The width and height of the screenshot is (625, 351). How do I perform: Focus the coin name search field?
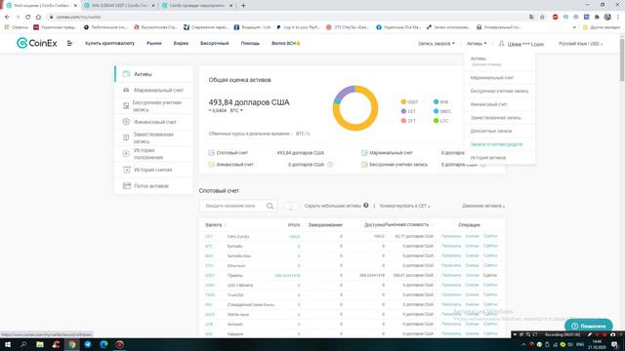click(233, 206)
